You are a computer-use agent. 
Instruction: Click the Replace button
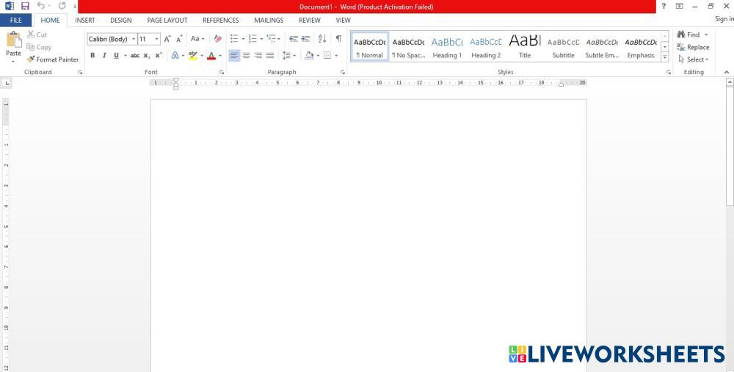[x=693, y=47]
